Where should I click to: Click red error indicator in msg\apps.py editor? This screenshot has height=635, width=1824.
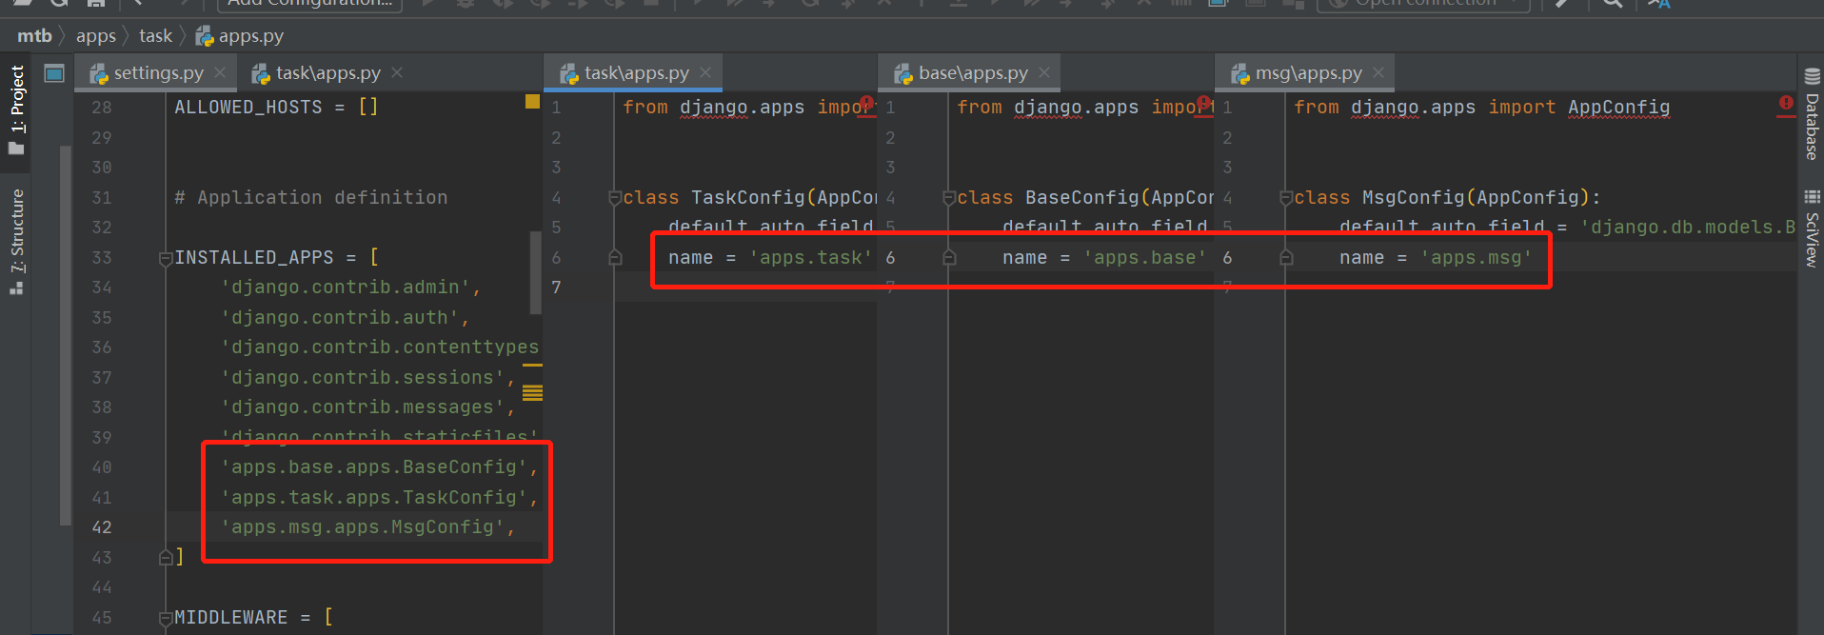click(x=1786, y=103)
